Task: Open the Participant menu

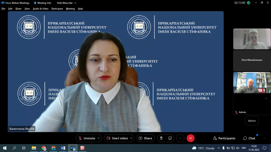Action: pyautogui.click(x=57, y=9)
